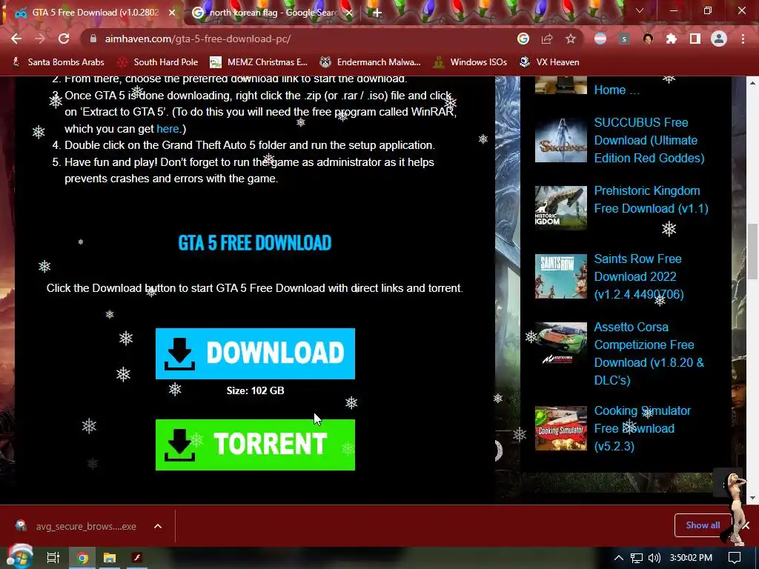Image resolution: width=759 pixels, height=569 pixels.
Task: Toggle the browser side panel
Action: (x=695, y=39)
